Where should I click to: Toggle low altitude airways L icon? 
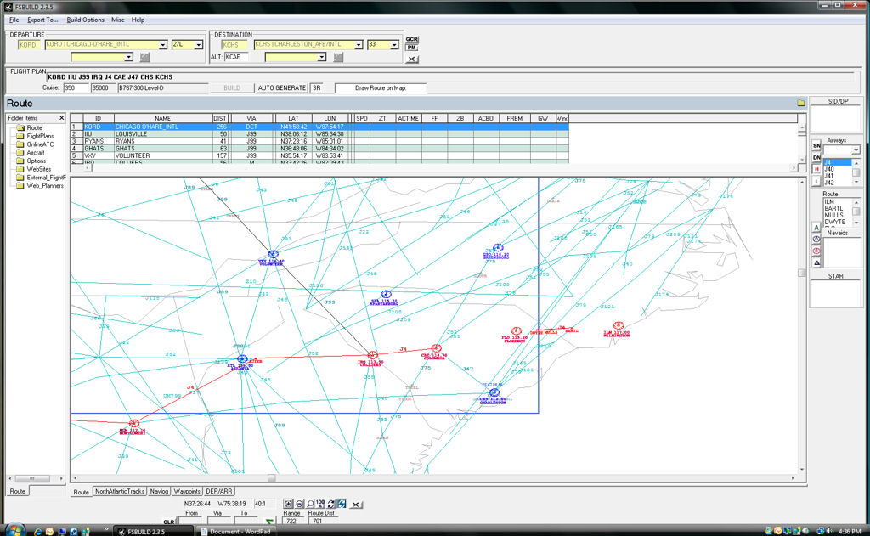point(816,182)
